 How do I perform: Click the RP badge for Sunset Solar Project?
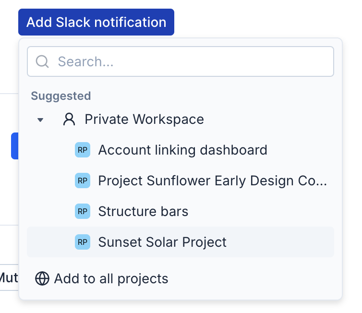click(83, 242)
